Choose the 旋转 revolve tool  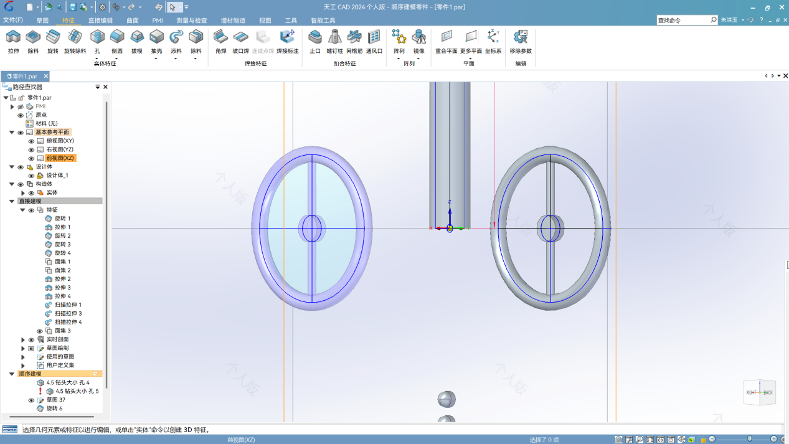click(x=53, y=41)
